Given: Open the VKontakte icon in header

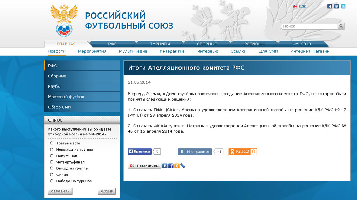Looking at the screenshot, I should [336, 6].
